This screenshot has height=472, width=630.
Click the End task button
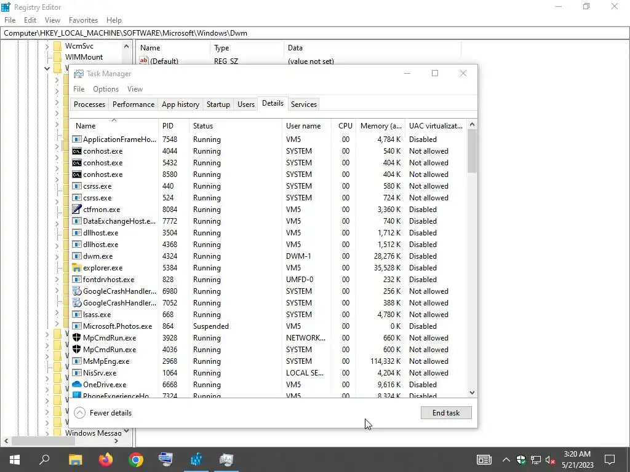point(446,412)
